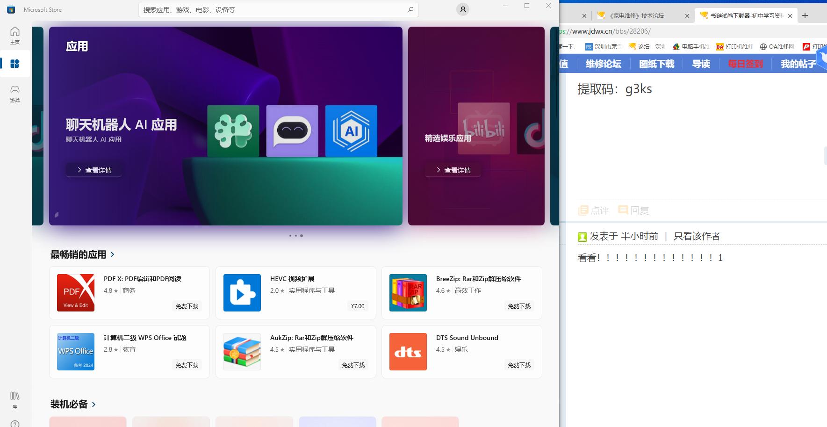Click the 提取码: g3ks text
Viewport: 827px width, 427px height.
pos(614,89)
